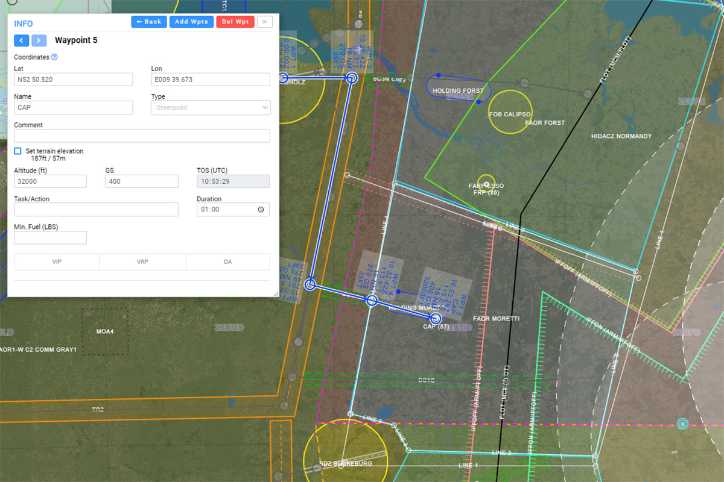Screen dimensions: 724x482
Task: Select the WPT 3 waypoint marker
Action: click(310, 284)
